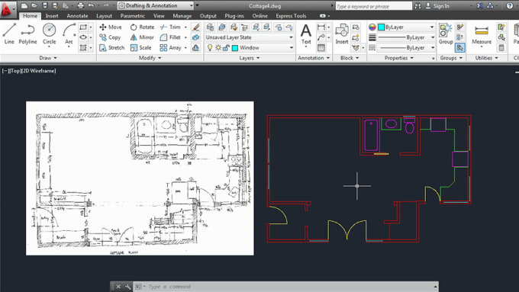Expand the Utilities panel

click(x=487, y=58)
